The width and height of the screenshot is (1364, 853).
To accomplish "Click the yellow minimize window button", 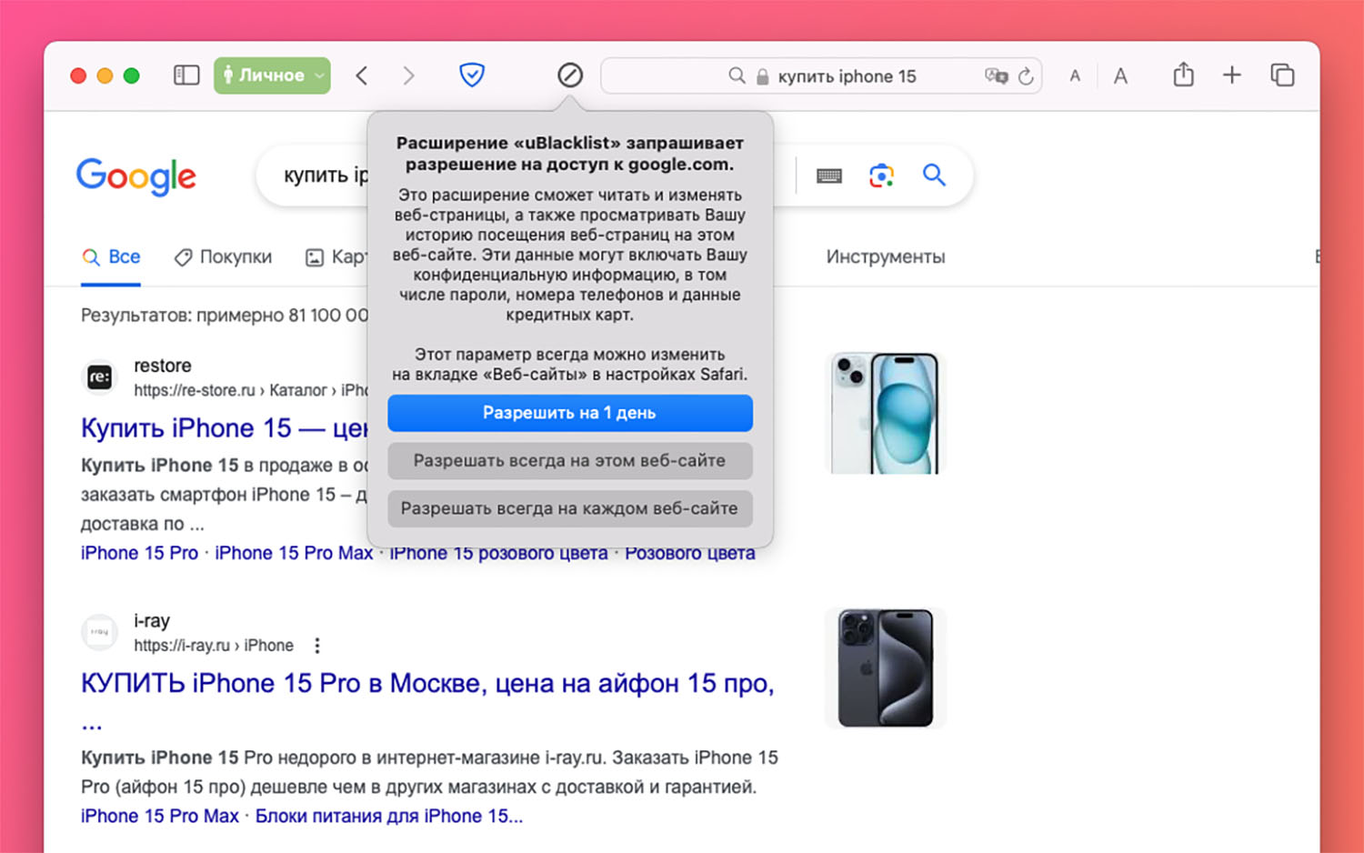I will (105, 75).
